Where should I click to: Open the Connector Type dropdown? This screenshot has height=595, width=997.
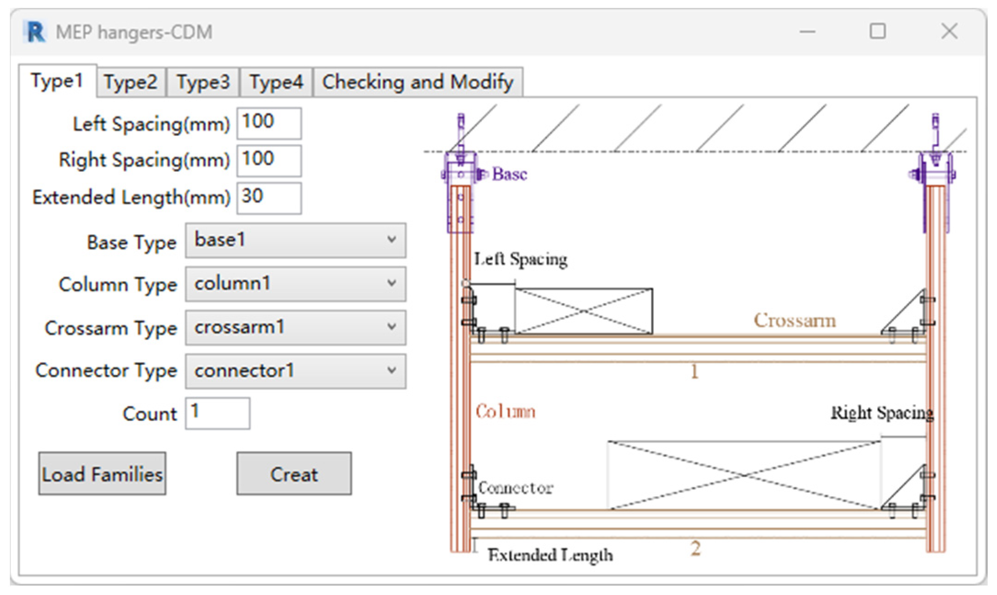point(295,371)
